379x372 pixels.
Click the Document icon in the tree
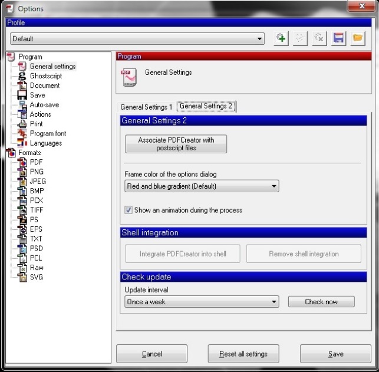(22, 85)
